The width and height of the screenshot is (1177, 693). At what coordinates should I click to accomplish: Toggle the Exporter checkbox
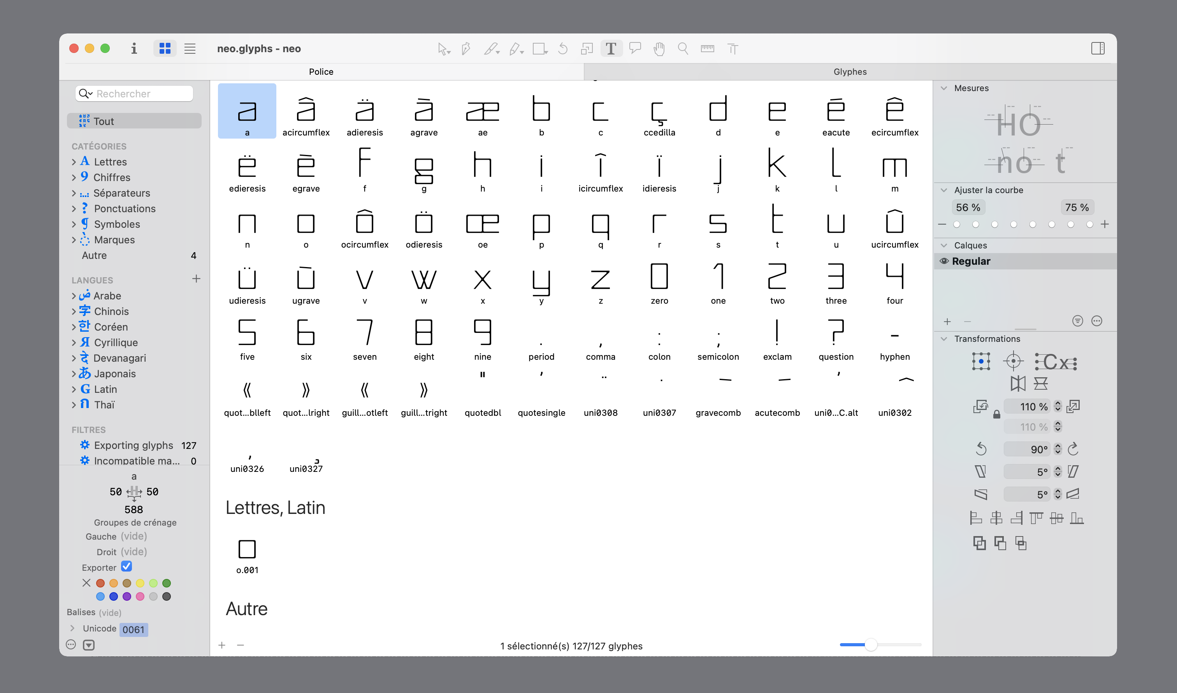tap(126, 566)
